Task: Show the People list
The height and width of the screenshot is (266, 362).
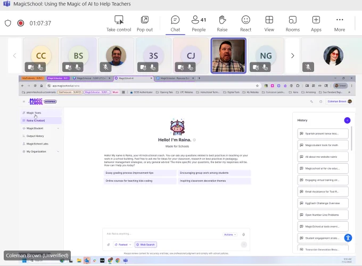Action: [x=199, y=23]
